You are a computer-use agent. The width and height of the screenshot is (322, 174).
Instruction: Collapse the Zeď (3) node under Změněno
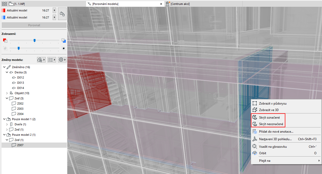7,98
